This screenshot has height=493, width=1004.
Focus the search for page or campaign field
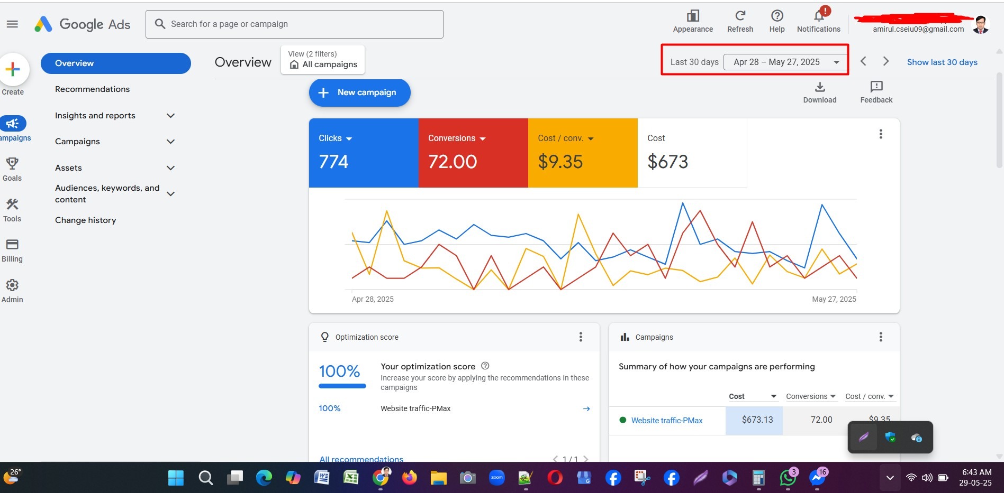point(294,24)
